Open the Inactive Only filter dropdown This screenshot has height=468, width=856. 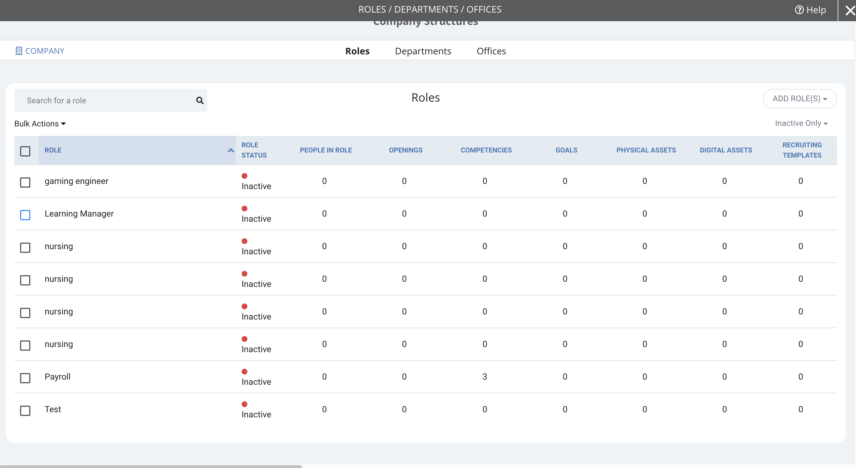pyautogui.click(x=801, y=123)
